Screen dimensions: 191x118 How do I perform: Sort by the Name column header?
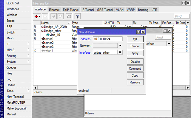click(x=56, y=23)
